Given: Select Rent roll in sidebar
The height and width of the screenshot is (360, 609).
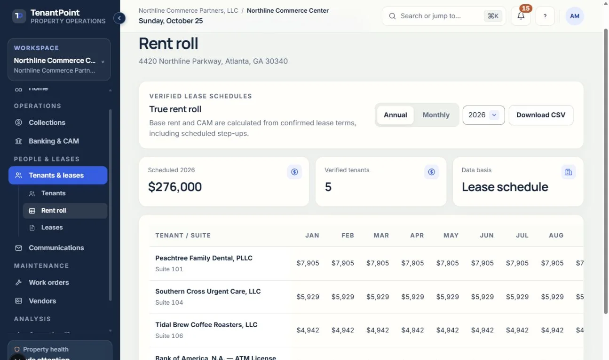Looking at the screenshot, I should (65, 211).
